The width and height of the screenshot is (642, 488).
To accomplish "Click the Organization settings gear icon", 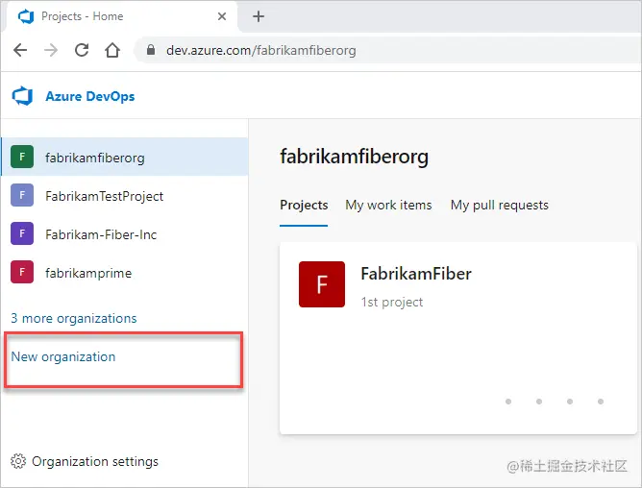I will coord(18,461).
